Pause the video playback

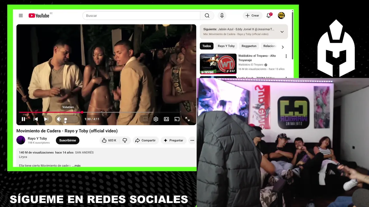(23, 119)
